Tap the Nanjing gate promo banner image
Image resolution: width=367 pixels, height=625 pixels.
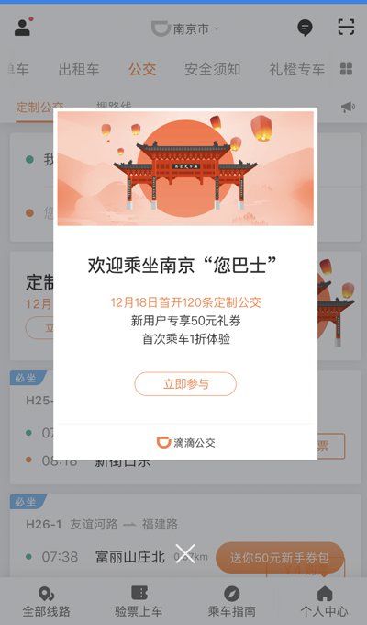pyautogui.click(x=185, y=168)
